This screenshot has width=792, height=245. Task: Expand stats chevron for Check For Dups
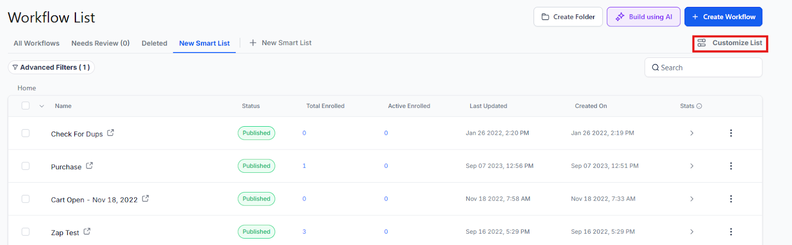(692, 133)
